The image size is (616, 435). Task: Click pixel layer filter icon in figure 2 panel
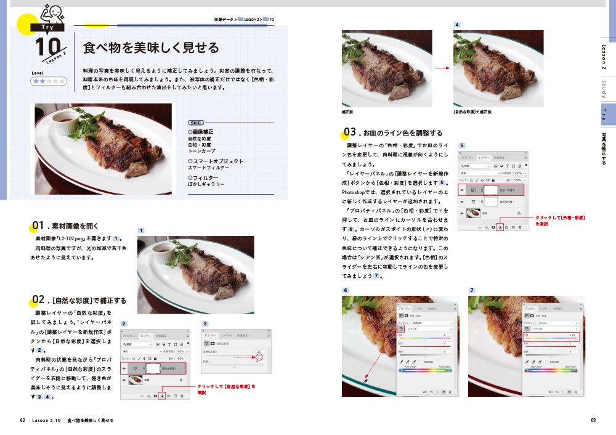(158, 344)
